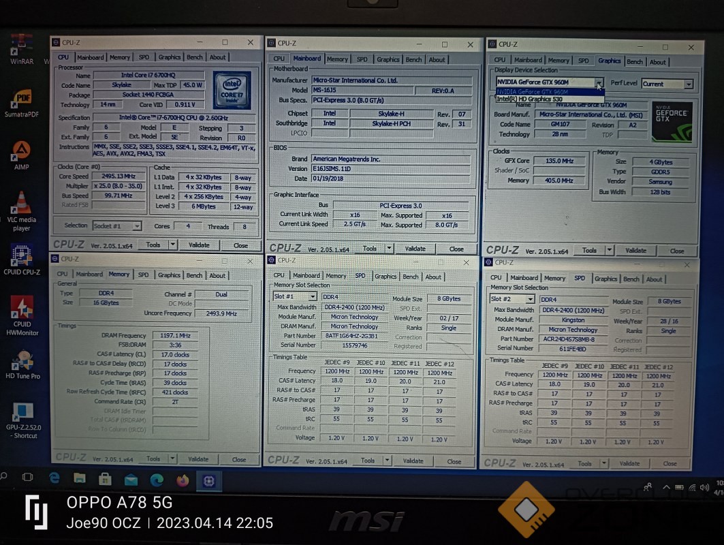The height and width of the screenshot is (545, 724).
Task: Select '16 GBytes' memory size value
Action: click(106, 302)
